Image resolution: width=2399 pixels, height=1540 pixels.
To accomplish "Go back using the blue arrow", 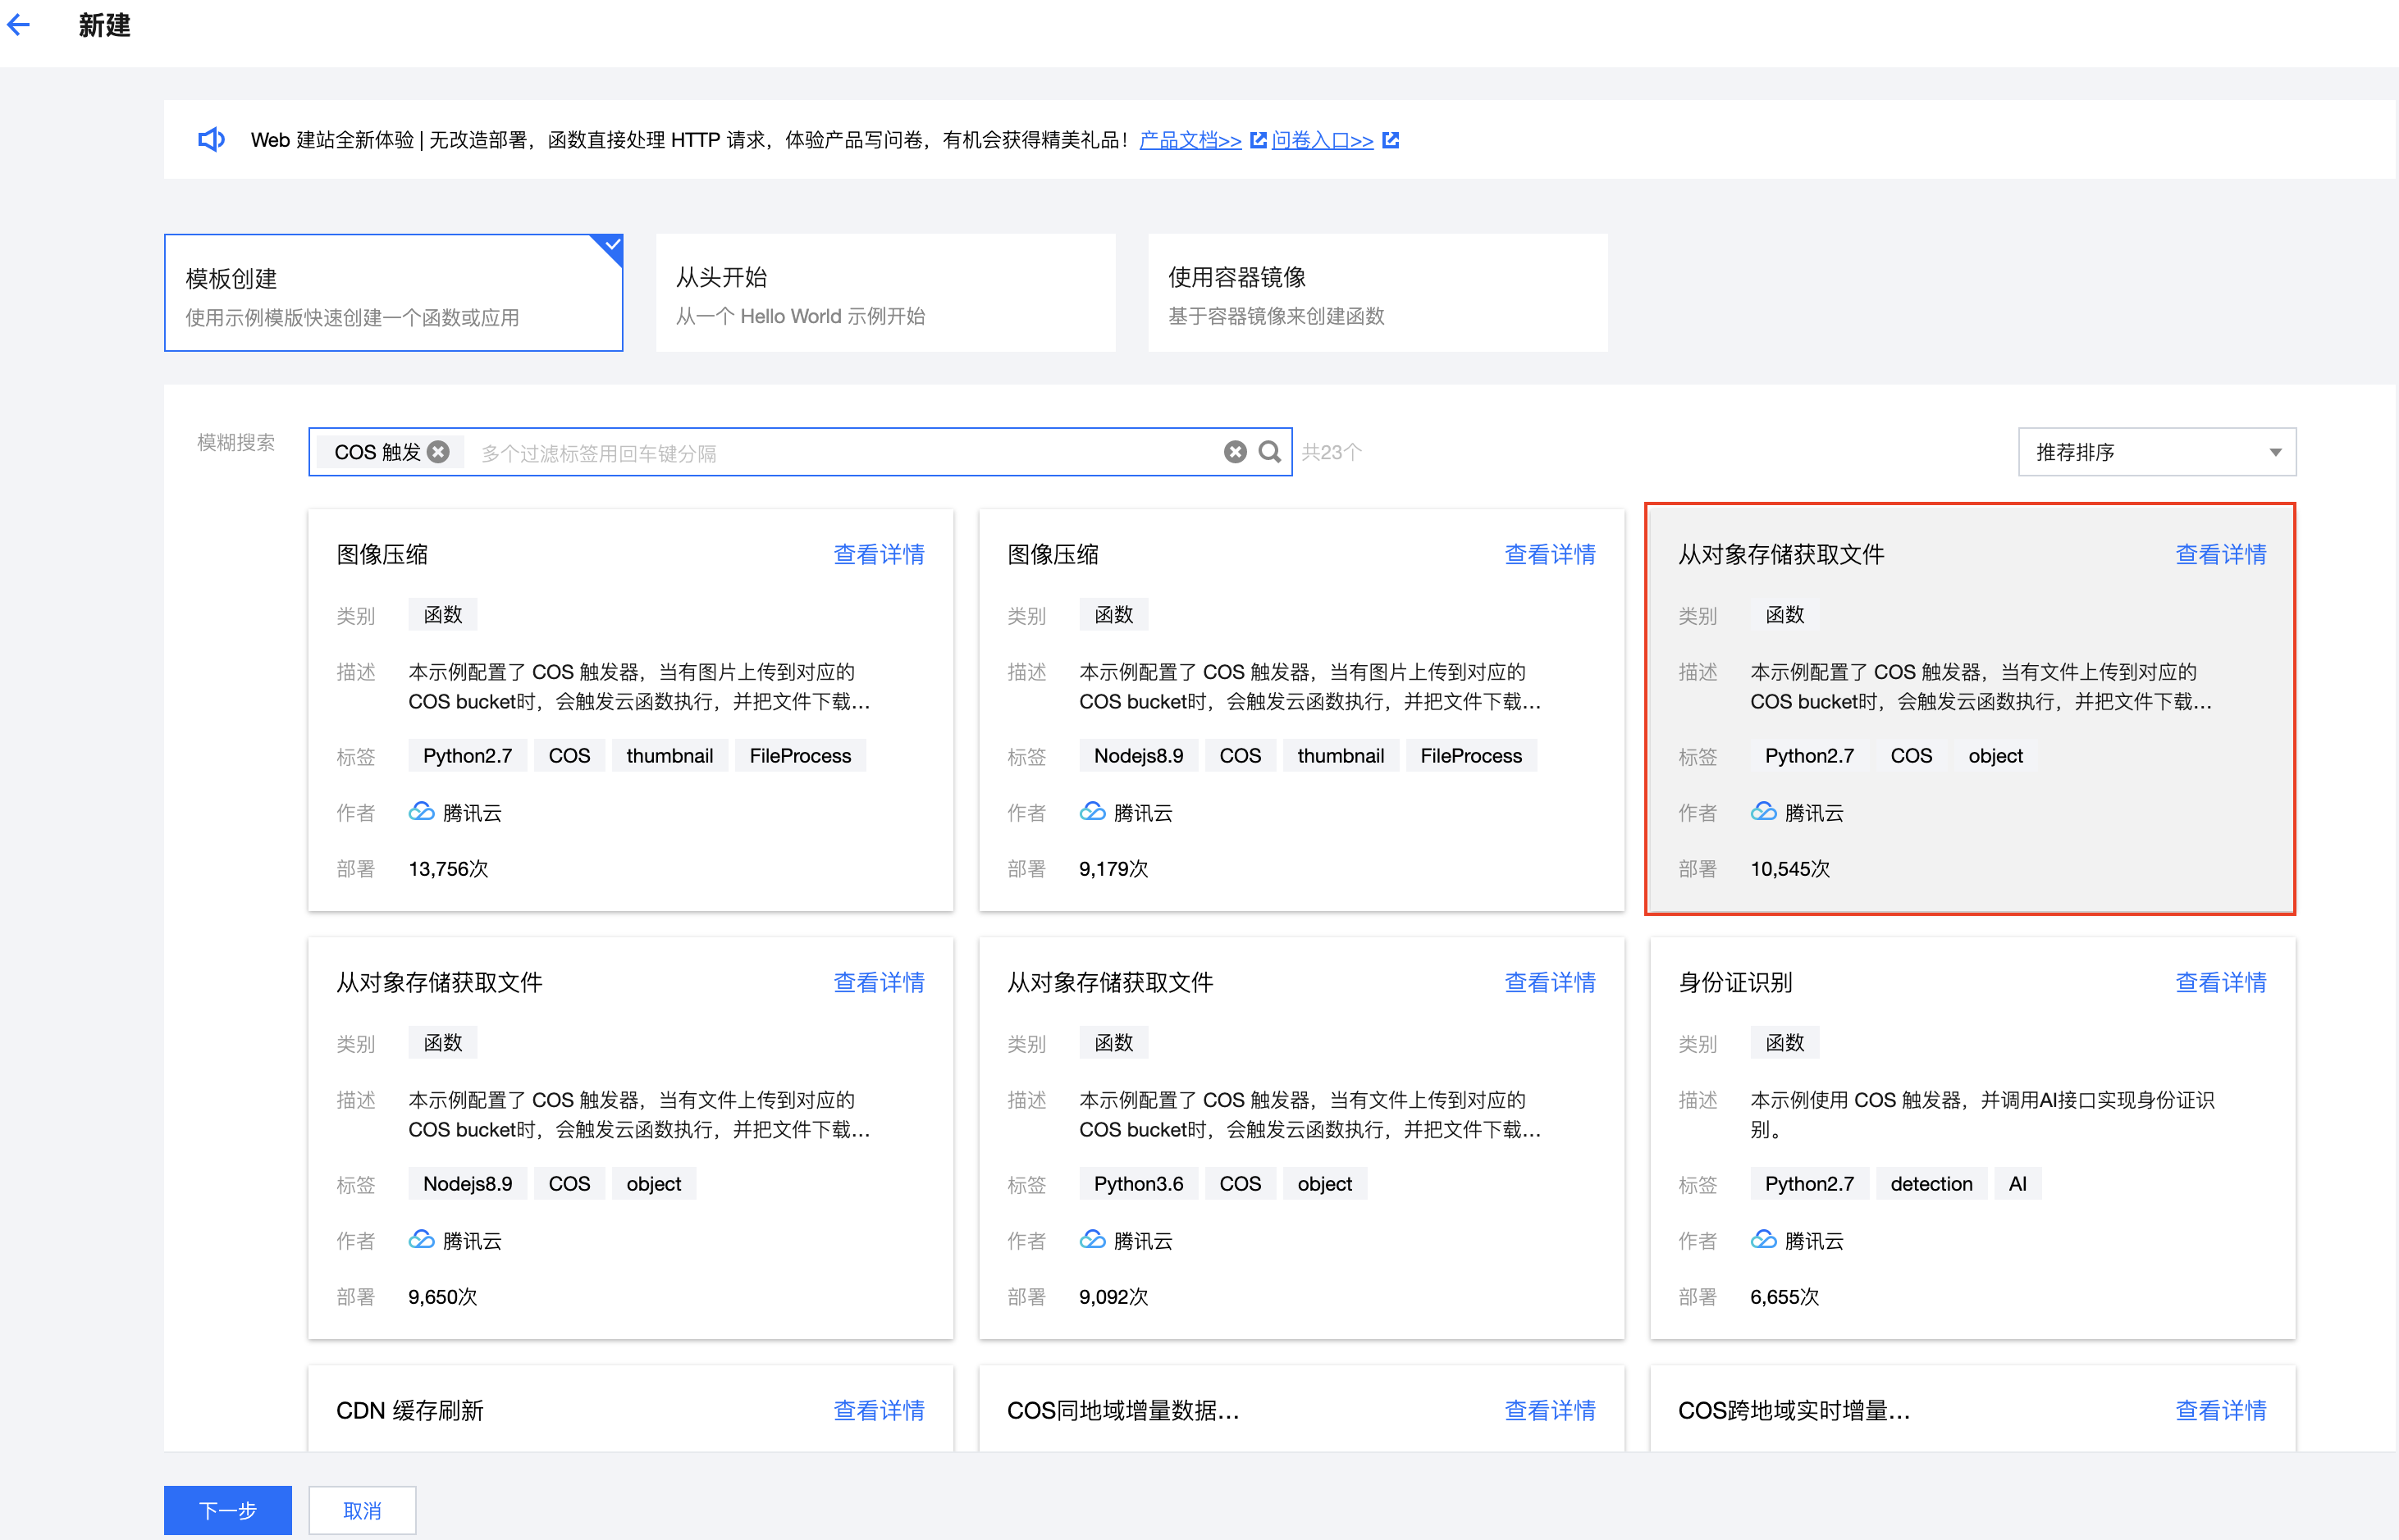I will point(19,25).
